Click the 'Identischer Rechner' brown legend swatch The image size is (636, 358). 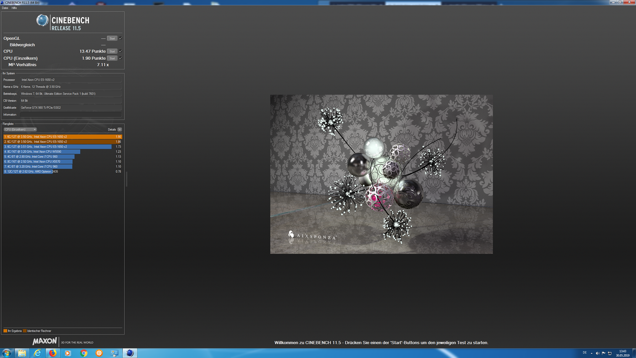tap(25, 331)
